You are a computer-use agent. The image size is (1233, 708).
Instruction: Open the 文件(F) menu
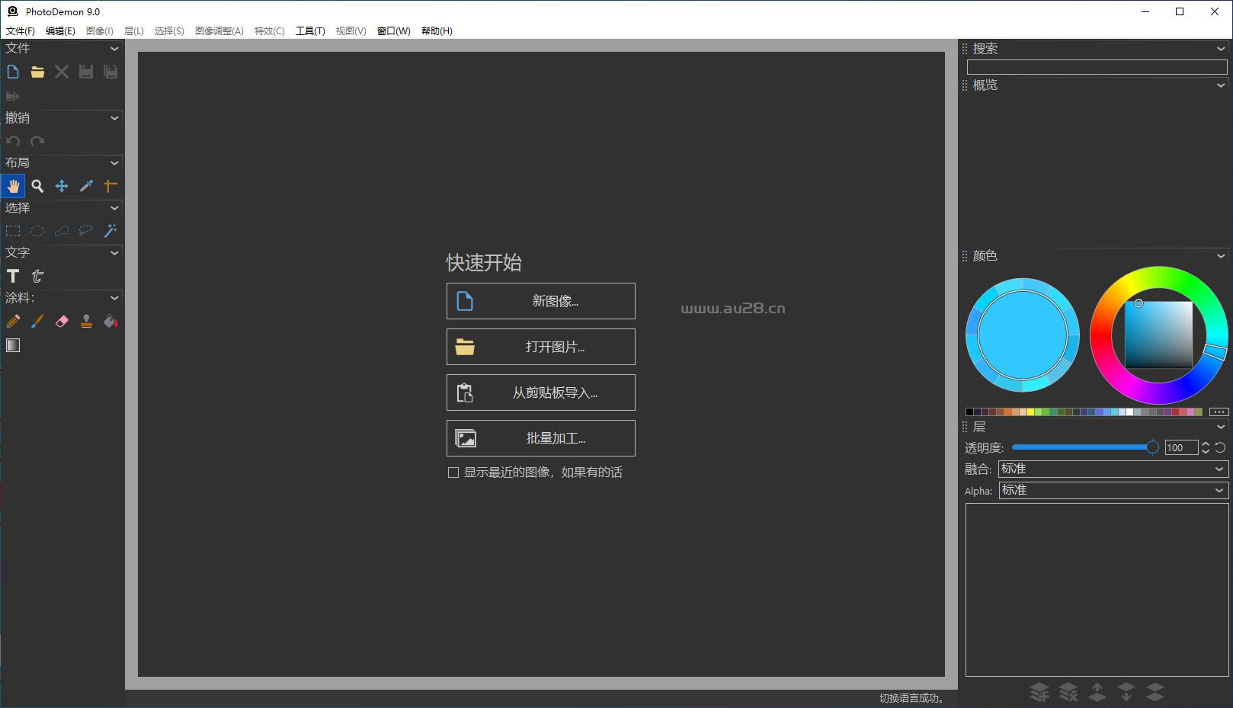coord(21,31)
